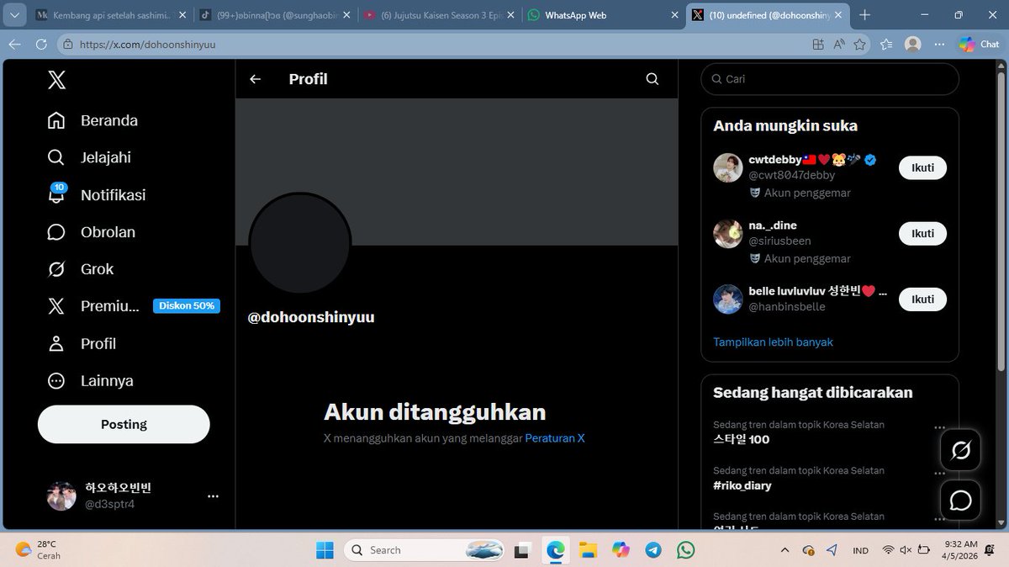Open Grok from the sidebar
The image size is (1009, 567).
(x=81, y=269)
